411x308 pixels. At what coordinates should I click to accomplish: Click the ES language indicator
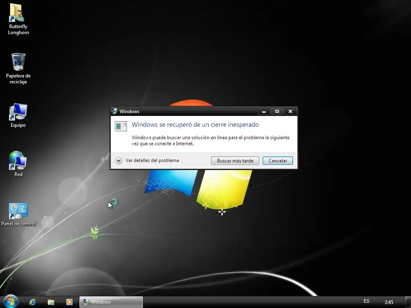(366, 301)
